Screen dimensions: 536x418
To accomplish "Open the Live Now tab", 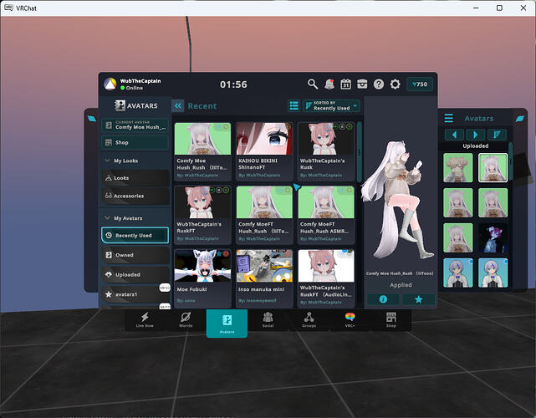I will point(145,319).
